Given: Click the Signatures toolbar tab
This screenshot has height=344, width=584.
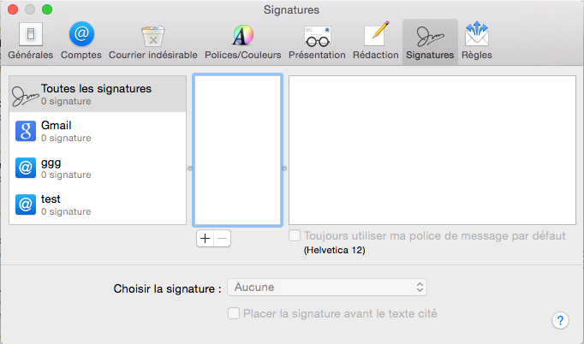Looking at the screenshot, I should pyautogui.click(x=430, y=42).
